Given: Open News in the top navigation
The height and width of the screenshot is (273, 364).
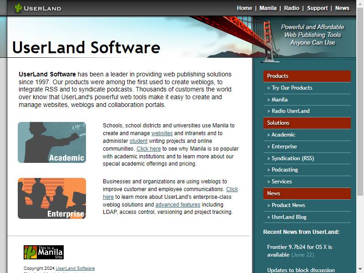Looking at the screenshot, I should click(342, 8).
